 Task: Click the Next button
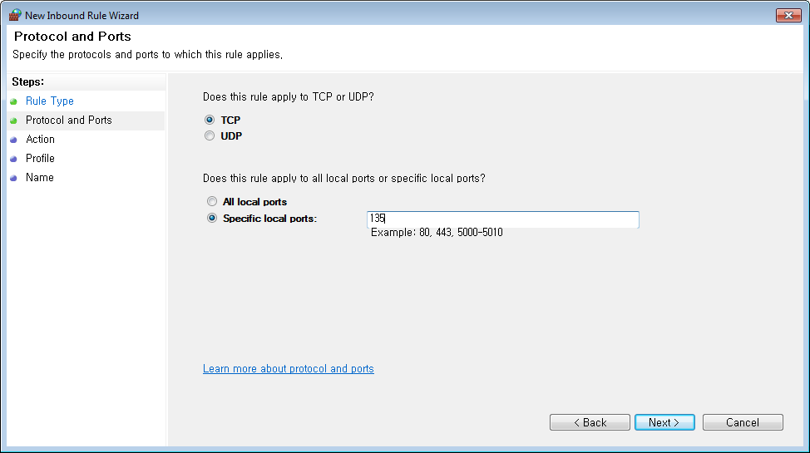coord(664,422)
